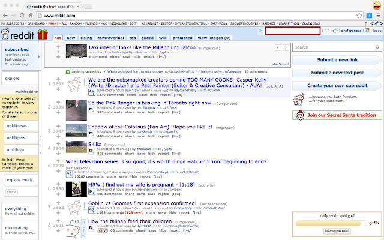Open the redditnews multireddit

pyautogui.click(x=21, y=125)
